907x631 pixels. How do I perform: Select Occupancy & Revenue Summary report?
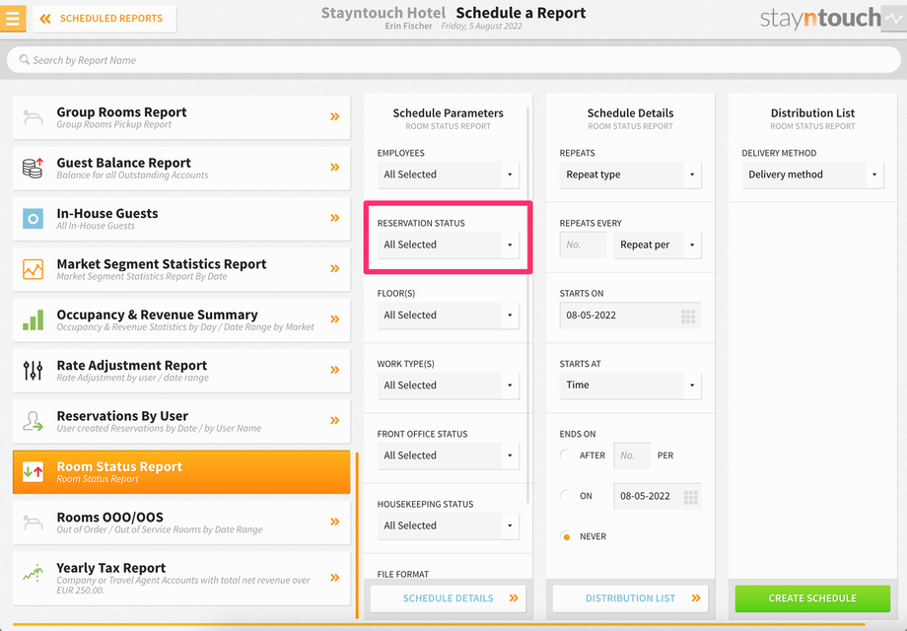coord(181,319)
